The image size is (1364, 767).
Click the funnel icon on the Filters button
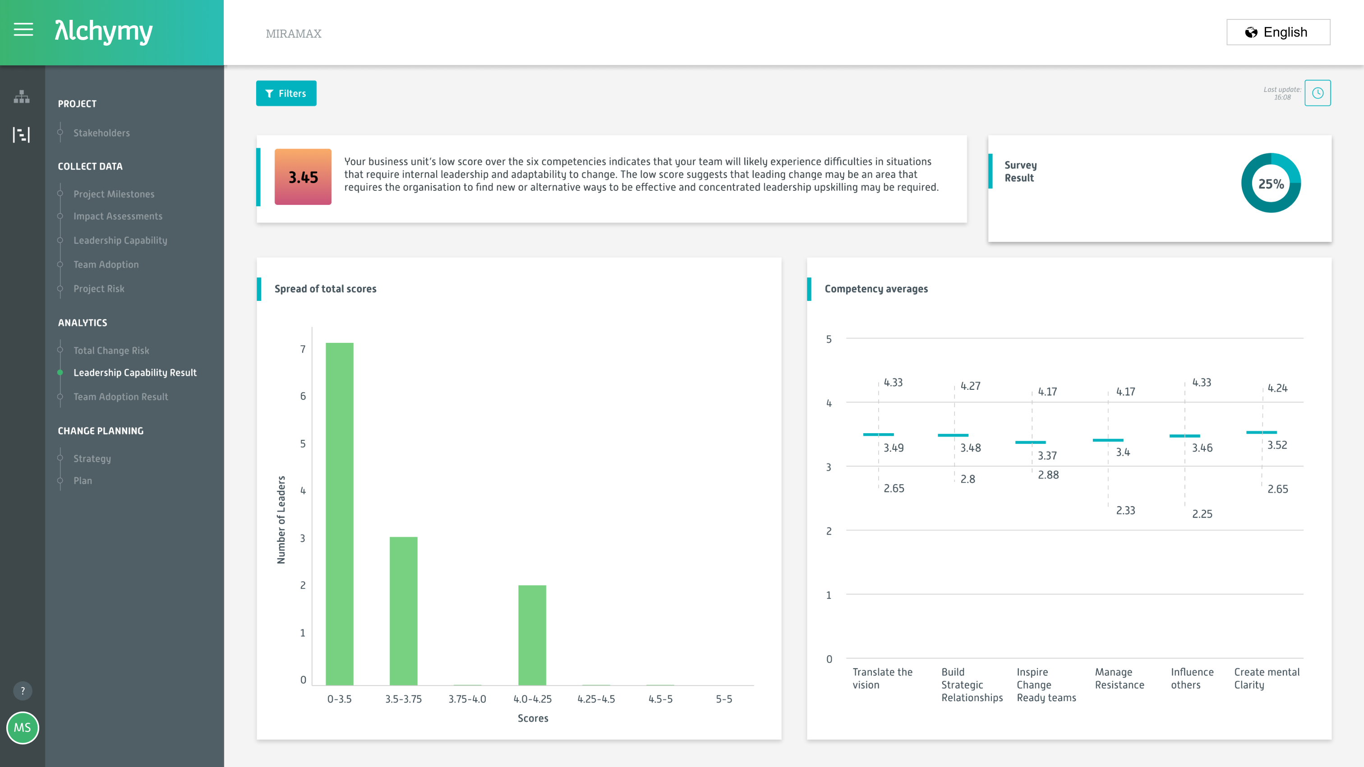click(269, 93)
